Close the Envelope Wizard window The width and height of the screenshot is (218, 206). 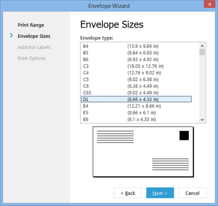(x=210, y=4)
